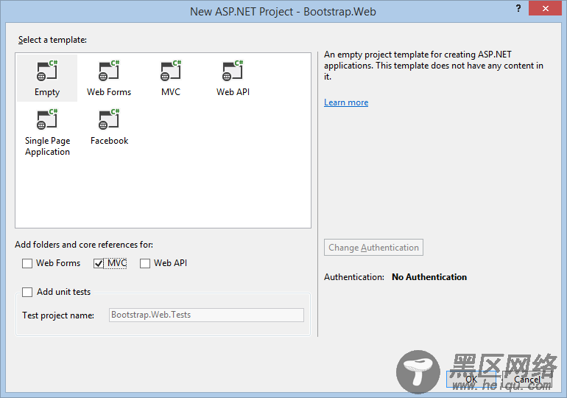The image size is (567, 398).
Task: Select the Web API template icon
Action: coord(233,71)
